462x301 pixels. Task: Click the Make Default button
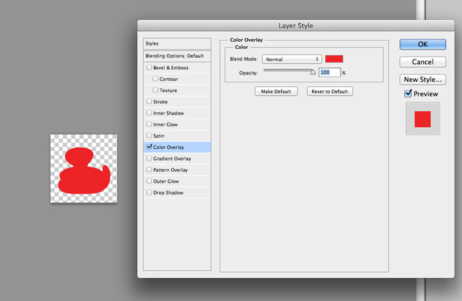pyautogui.click(x=276, y=92)
